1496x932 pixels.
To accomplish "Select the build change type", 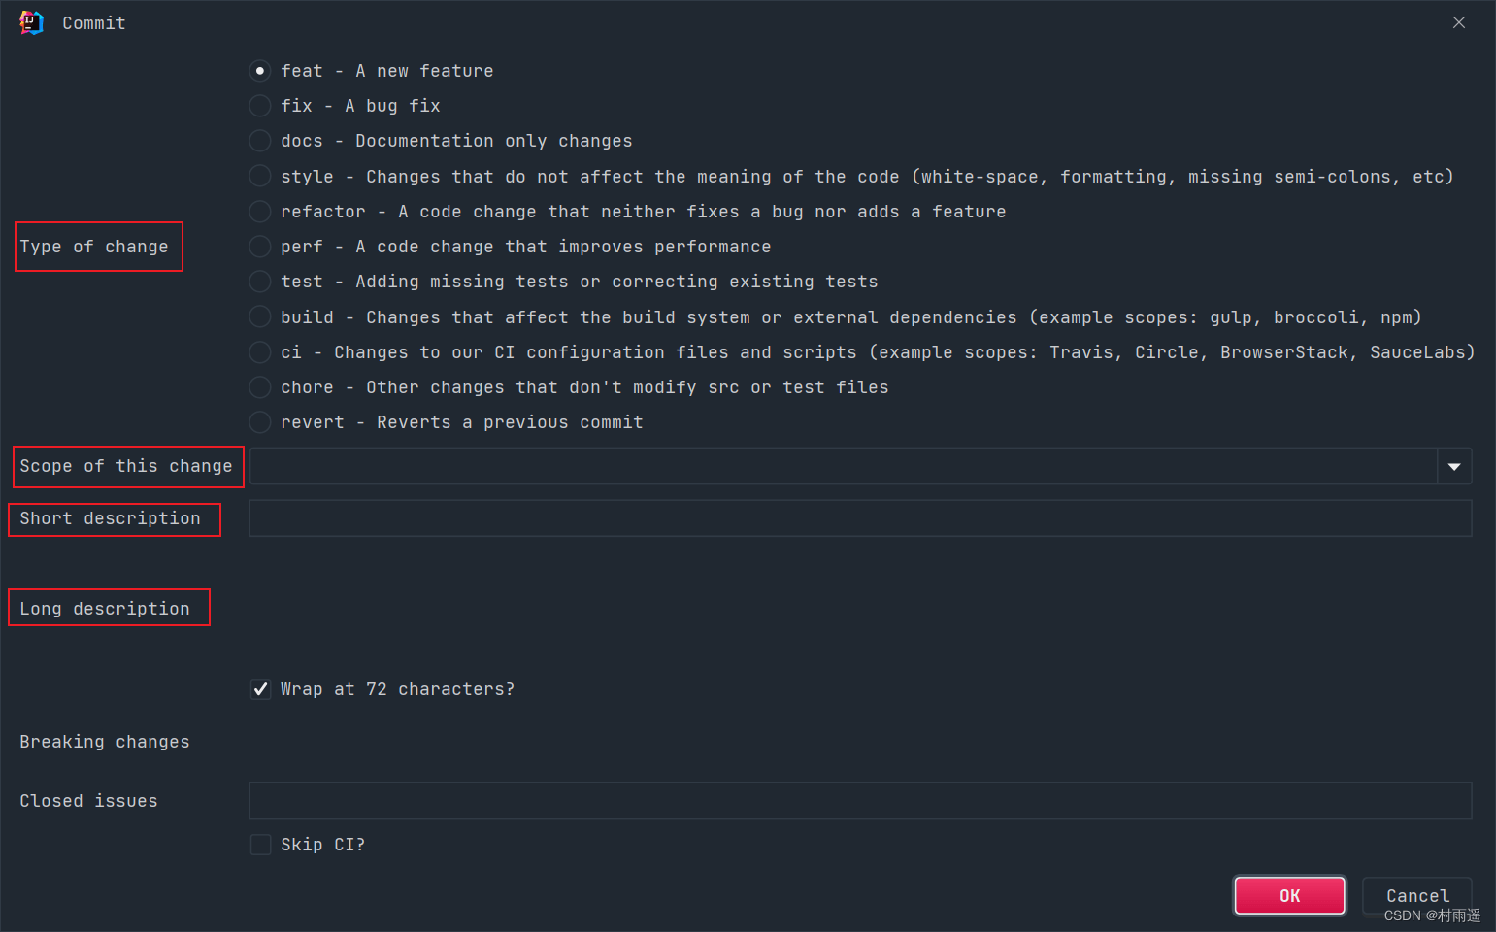I will coord(260,317).
